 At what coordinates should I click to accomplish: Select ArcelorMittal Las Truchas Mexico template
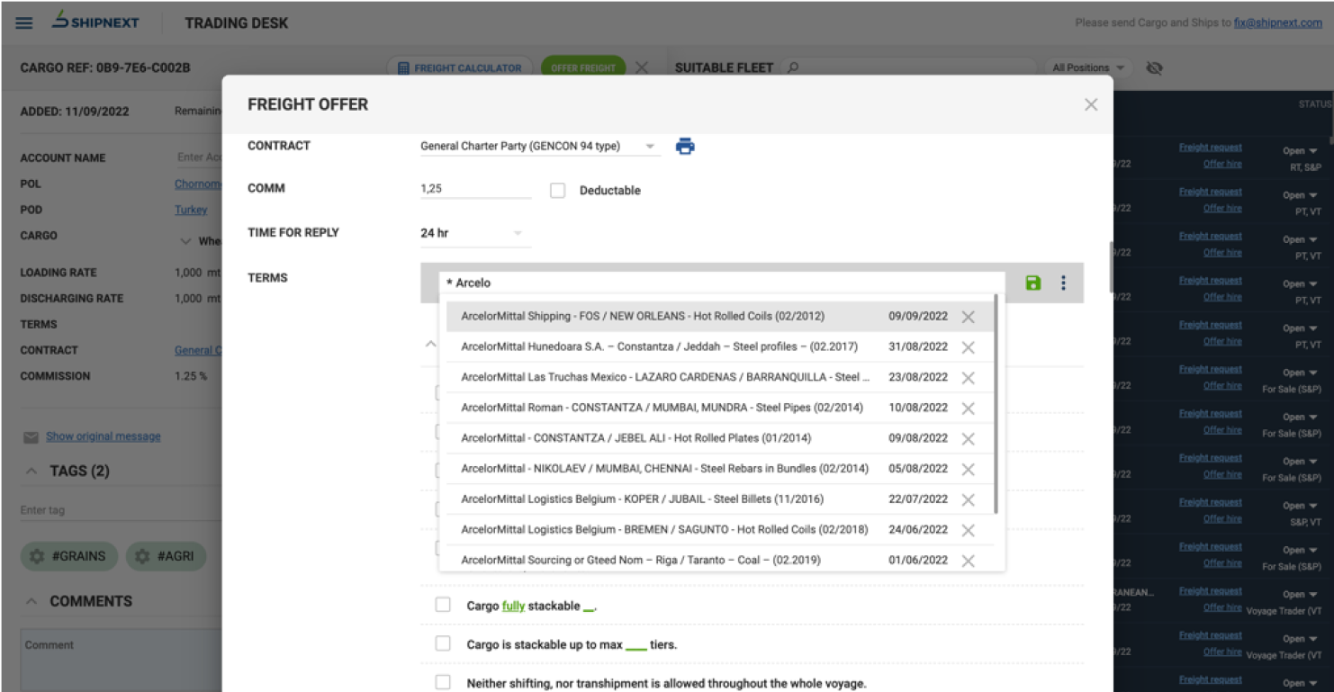click(720, 378)
